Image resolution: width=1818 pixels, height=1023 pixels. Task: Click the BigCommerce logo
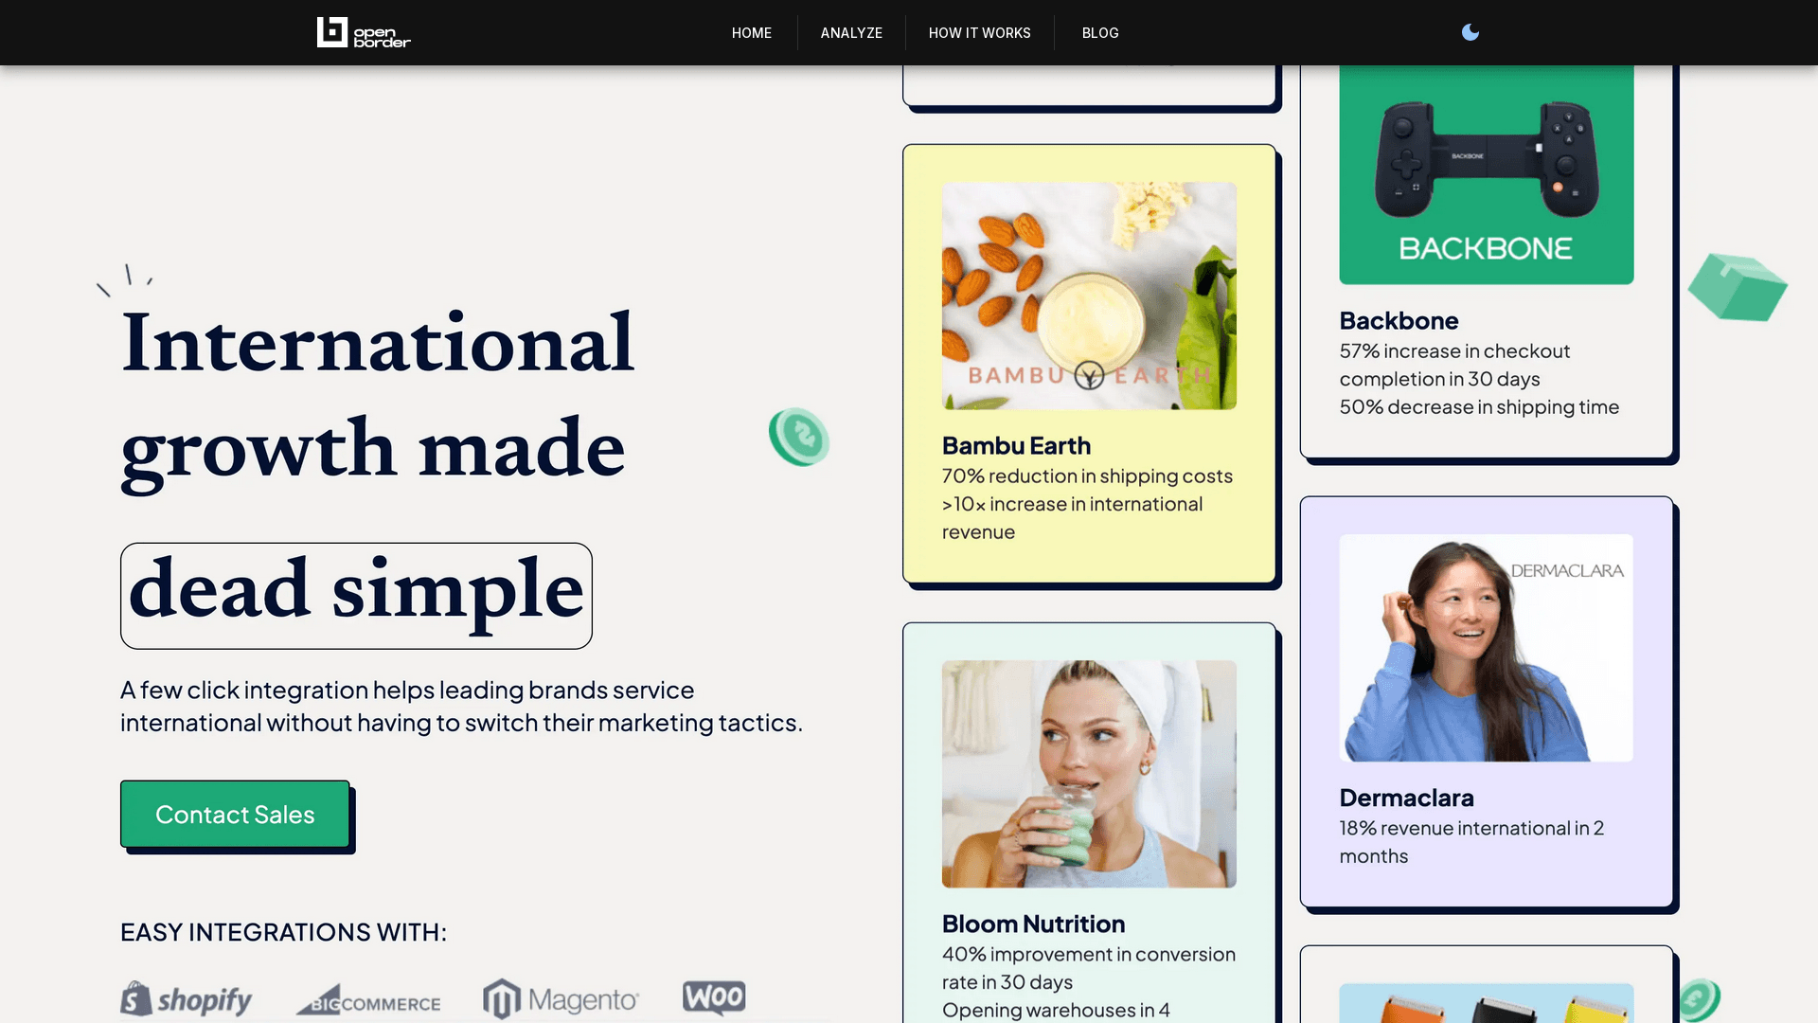coord(368,1001)
